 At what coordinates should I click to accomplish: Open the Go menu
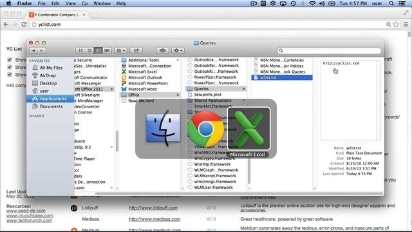click(x=84, y=3)
